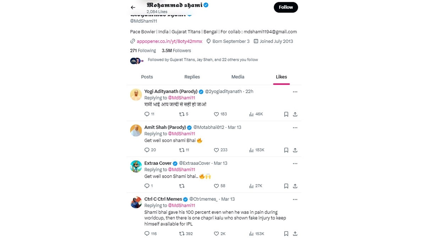Reply to the Extraa Cover post
The width and height of the screenshot is (426, 239).
coord(147,186)
